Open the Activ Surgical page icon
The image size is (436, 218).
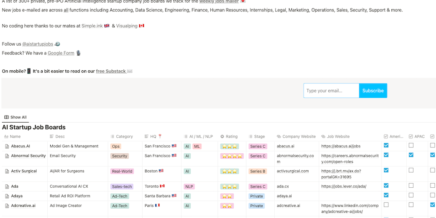(x=7, y=171)
